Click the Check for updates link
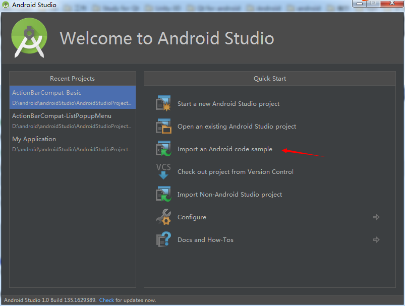Image resolution: width=405 pixels, height=306 pixels. 106,300
